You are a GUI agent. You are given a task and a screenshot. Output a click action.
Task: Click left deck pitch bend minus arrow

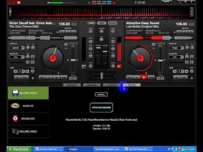[x=71, y=79]
